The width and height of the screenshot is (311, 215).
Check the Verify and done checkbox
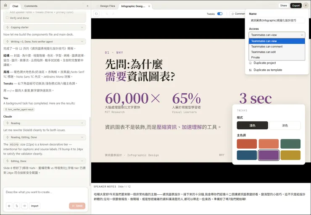point(7,18)
